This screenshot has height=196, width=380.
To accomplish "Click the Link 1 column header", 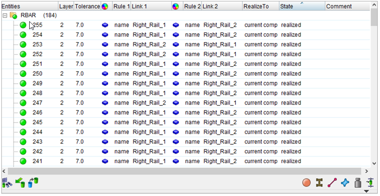I will point(151,6).
